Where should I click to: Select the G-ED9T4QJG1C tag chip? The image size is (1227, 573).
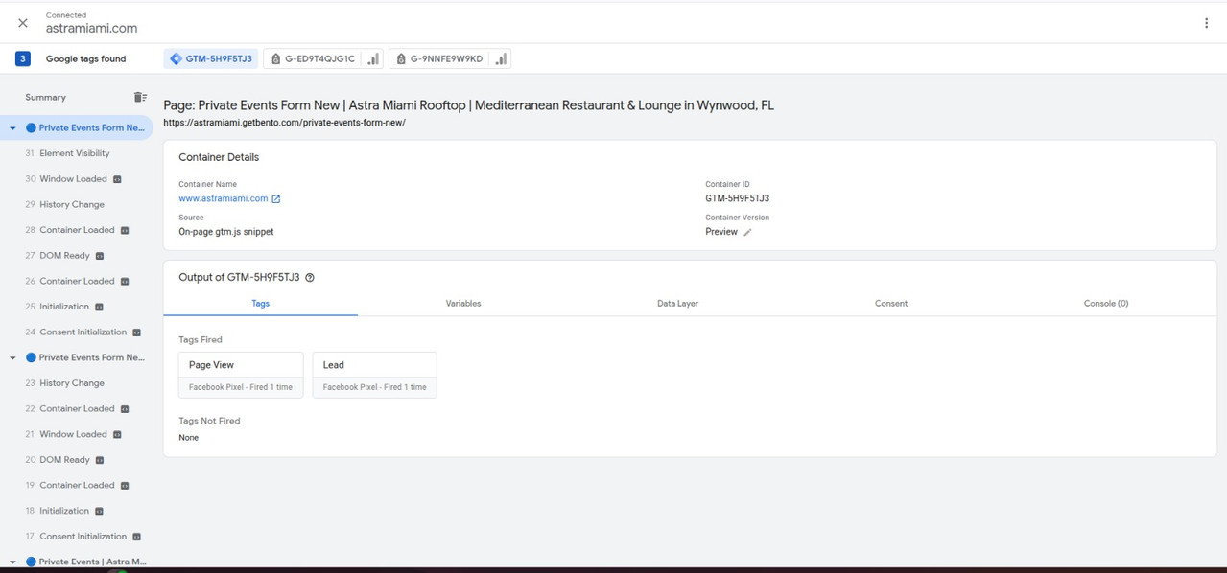pos(313,58)
